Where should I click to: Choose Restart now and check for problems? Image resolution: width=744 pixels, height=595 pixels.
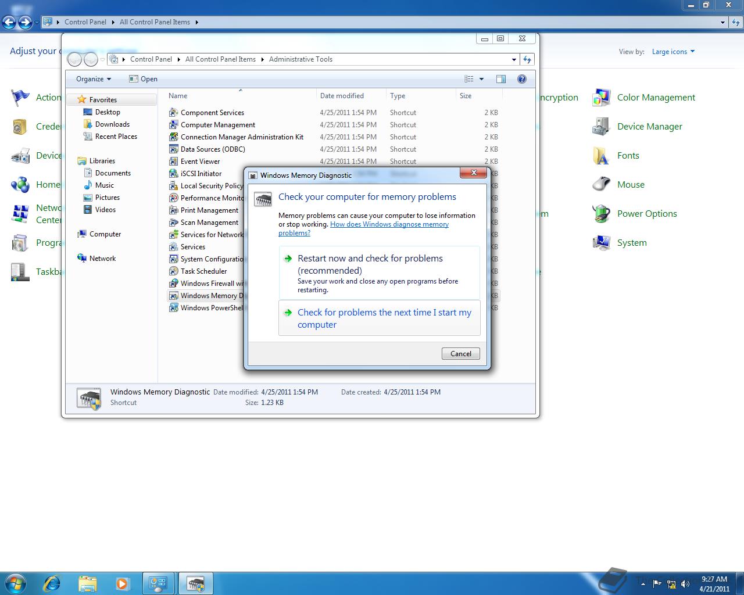pos(380,273)
